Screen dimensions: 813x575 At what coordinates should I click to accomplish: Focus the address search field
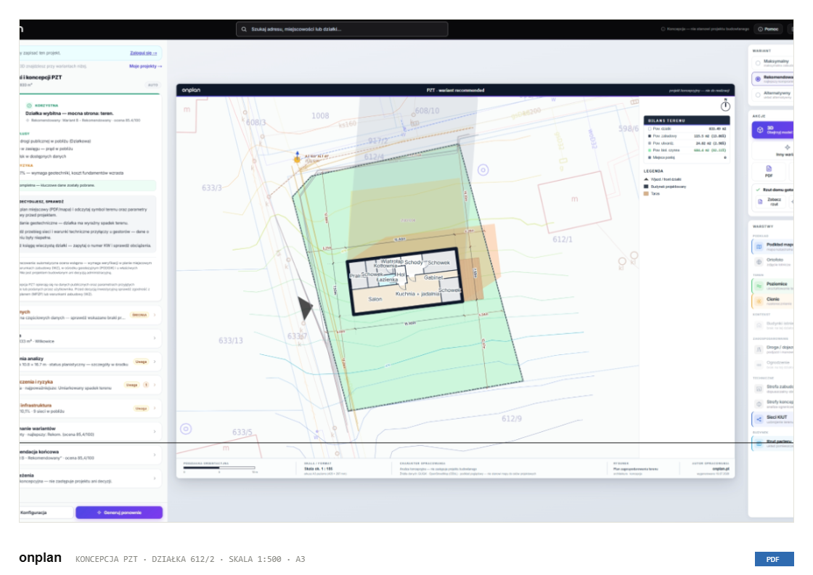[x=342, y=29]
